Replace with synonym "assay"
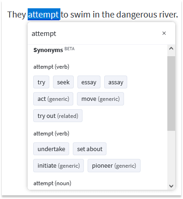 [x=116, y=82]
